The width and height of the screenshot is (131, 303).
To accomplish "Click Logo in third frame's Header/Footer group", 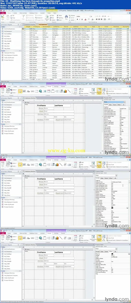I will (x=81, y=162).
